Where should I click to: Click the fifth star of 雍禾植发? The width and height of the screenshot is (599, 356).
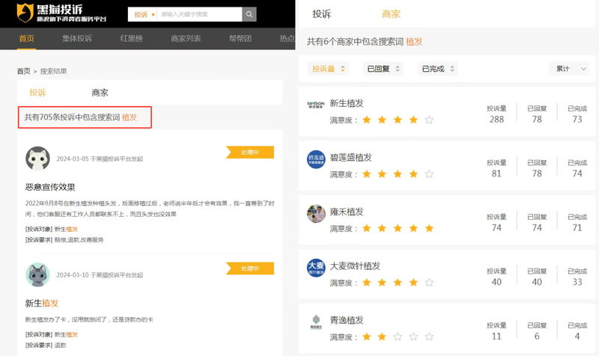[429, 228]
